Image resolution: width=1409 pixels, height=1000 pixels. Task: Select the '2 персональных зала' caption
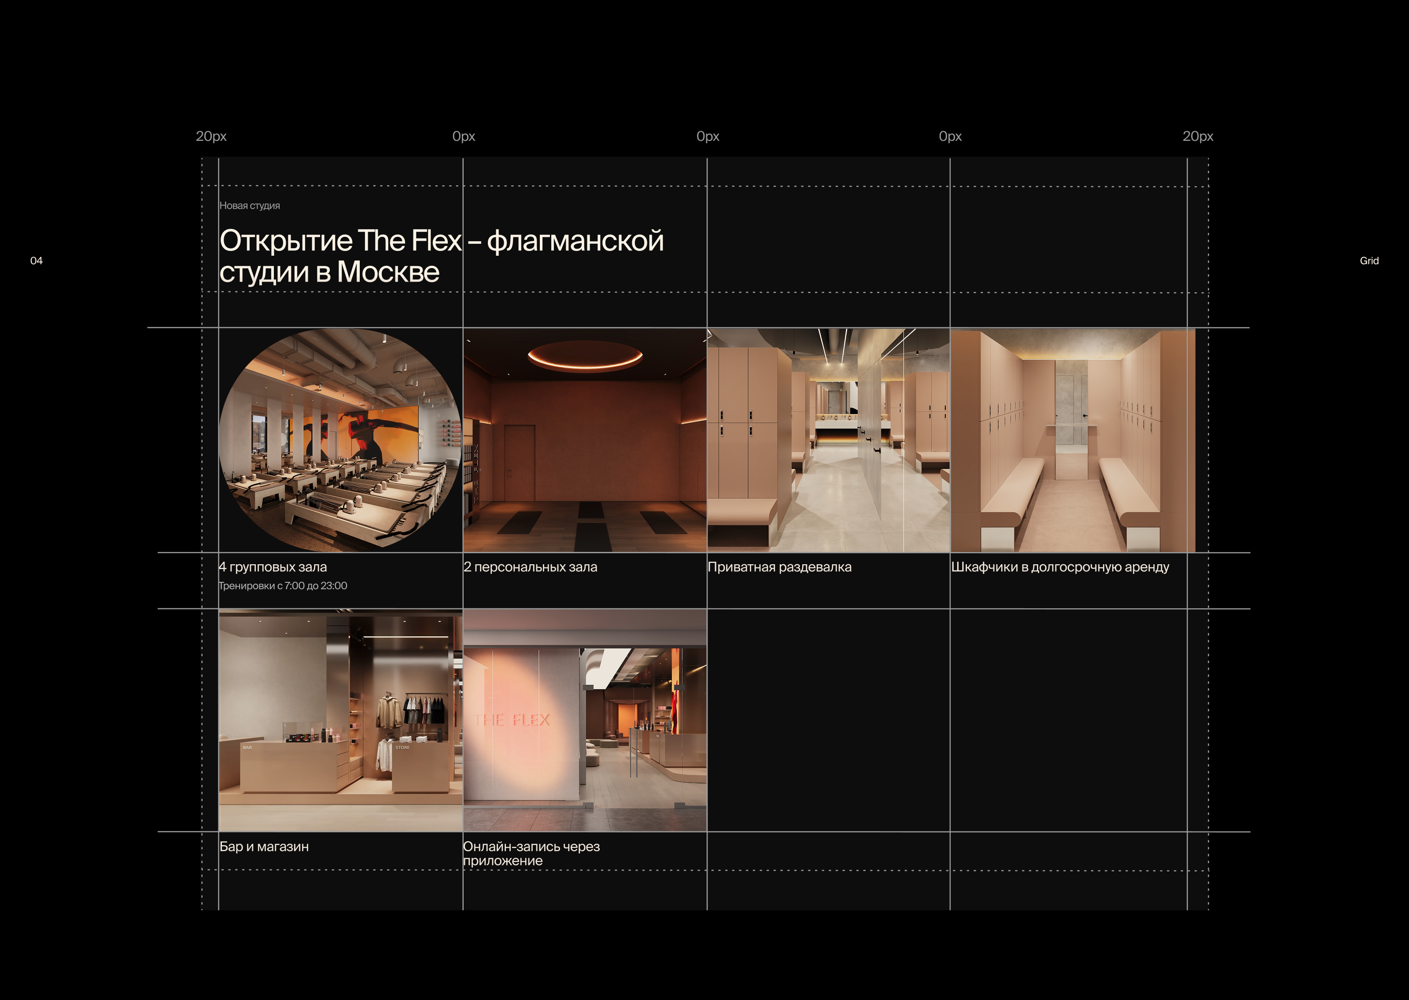pyautogui.click(x=530, y=567)
